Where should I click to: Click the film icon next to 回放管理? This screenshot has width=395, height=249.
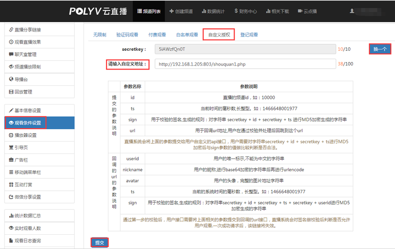(x=11, y=92)
